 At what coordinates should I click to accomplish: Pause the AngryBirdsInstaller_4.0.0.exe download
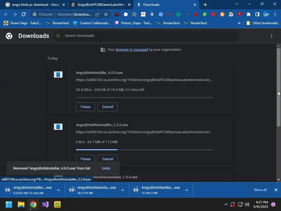tap(86, 107)
